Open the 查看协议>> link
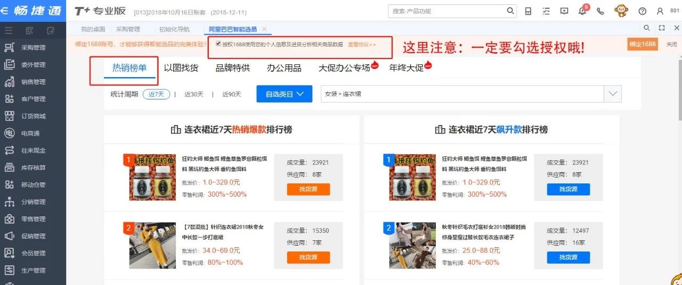682x285 pixels. 362,45
